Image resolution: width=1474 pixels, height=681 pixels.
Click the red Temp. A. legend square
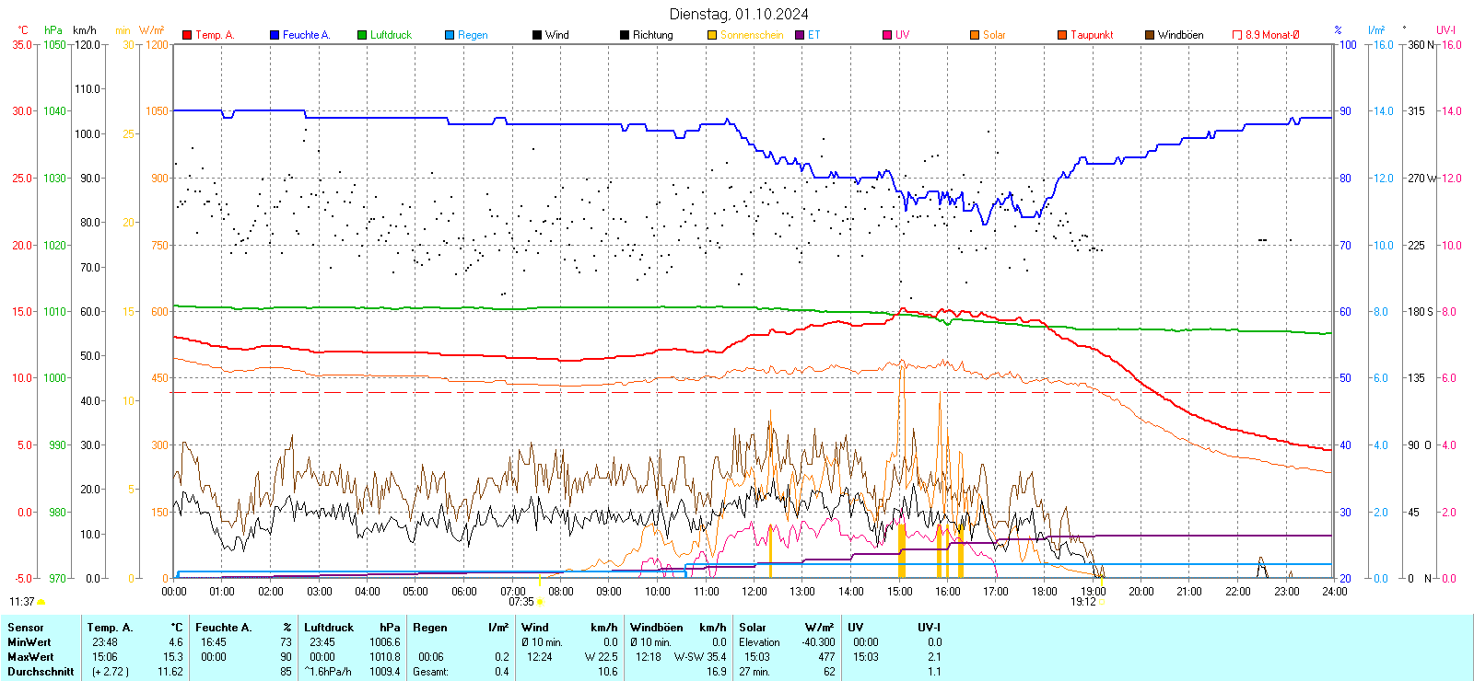(x=187, y=35)
